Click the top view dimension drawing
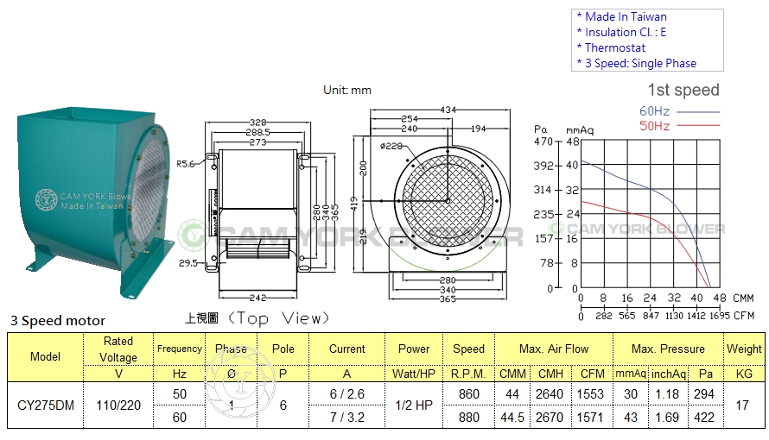The image size is (769, 440). (x=258, y=210)
